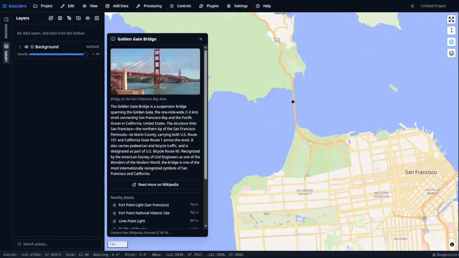The image size is (459, 258).
Task: Click the map icon in Layers header
Action: pyautogui.click(x=60, y=18)
